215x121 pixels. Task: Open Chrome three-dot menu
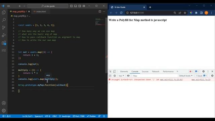click(211, 13)
